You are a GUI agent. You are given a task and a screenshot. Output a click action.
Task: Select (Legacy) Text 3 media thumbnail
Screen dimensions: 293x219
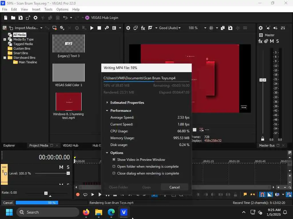point(69,43)
